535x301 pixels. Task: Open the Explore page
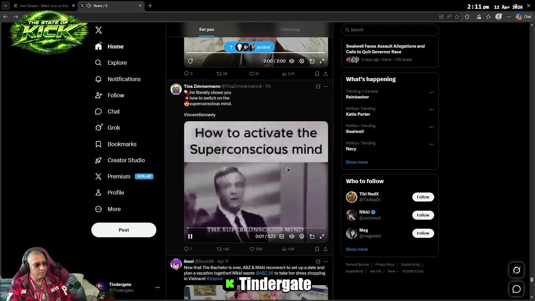111,63
